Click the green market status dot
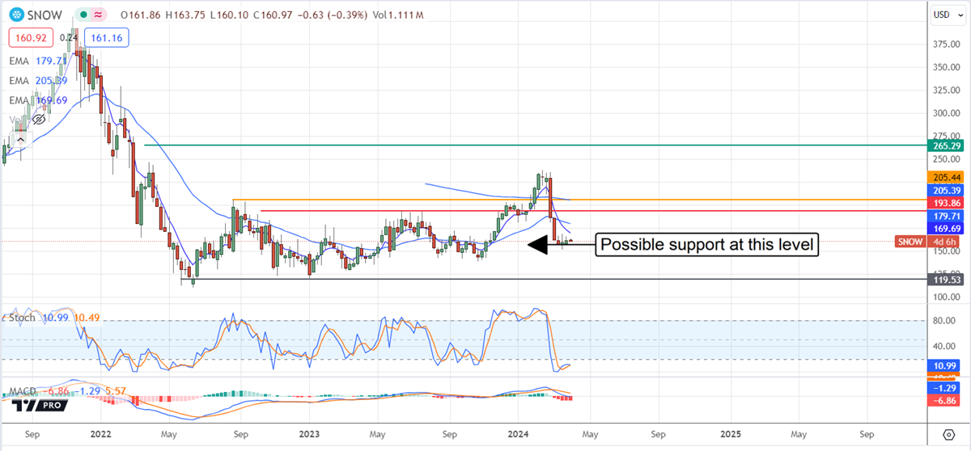The width and height of the screenshot is (971, 451). tap(84, 15)
